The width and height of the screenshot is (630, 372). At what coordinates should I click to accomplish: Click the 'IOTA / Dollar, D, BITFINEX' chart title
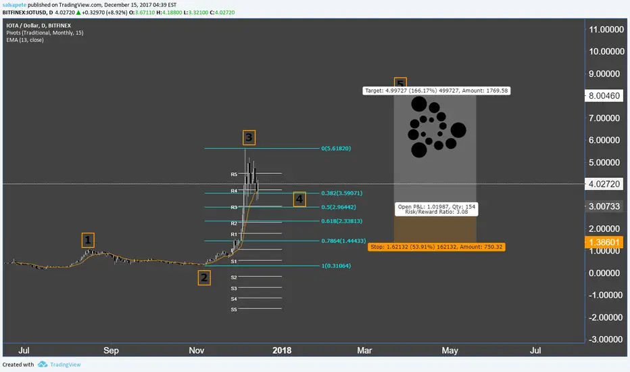(39, 25)
